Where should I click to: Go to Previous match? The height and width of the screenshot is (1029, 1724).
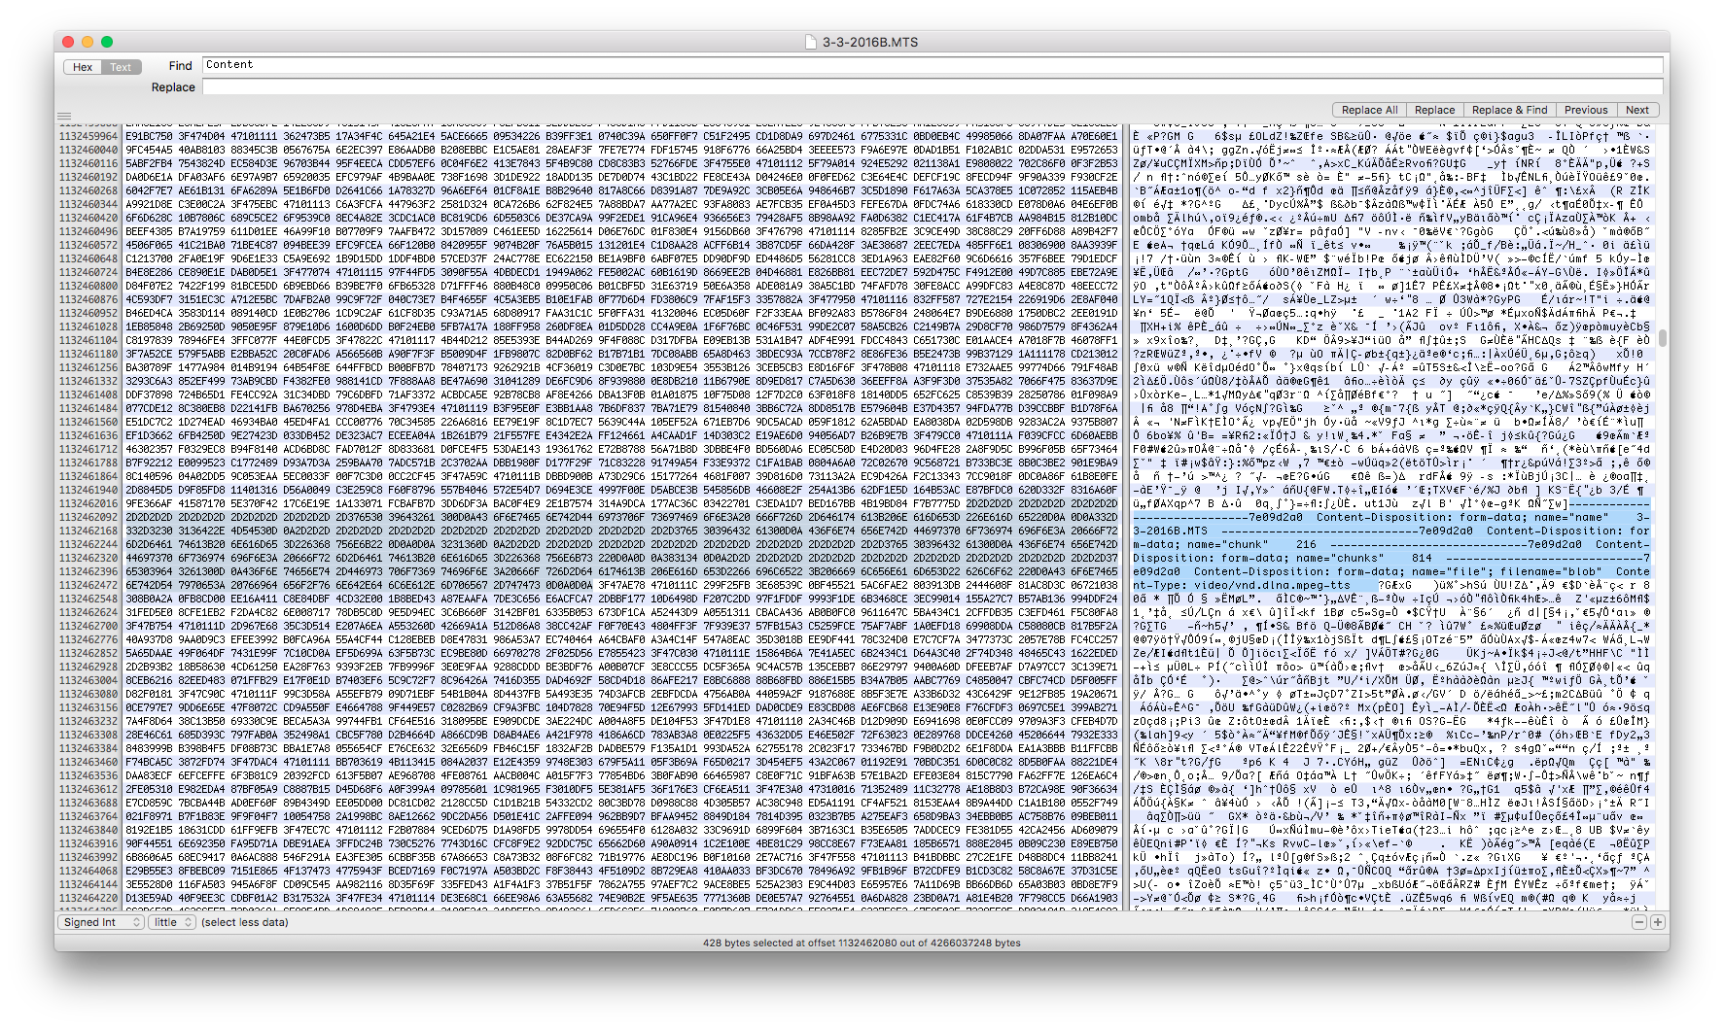click(1586, 110)
